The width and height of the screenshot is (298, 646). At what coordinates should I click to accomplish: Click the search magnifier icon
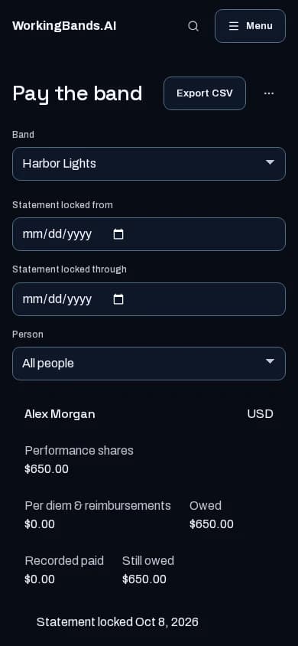pos(193,26)
